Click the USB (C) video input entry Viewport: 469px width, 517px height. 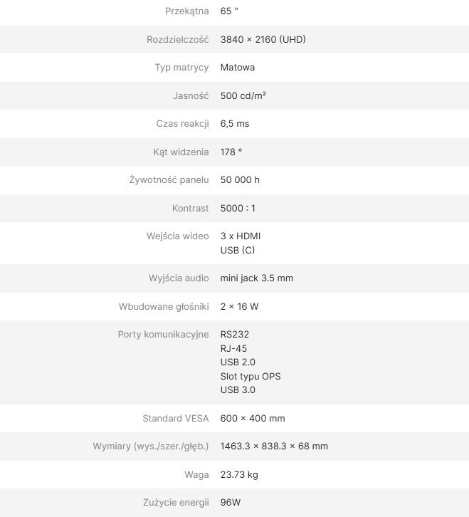click(x=238, y=250)
